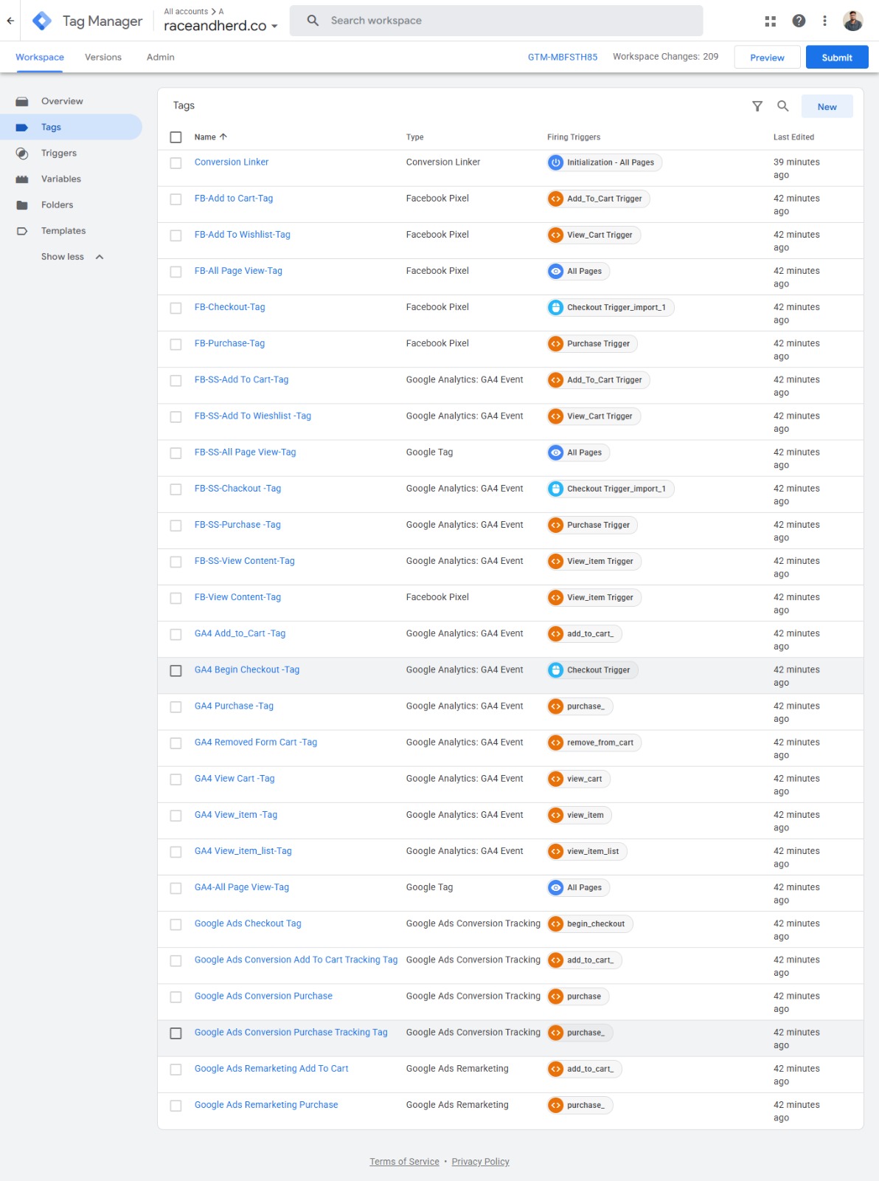Click the All accounts breadcrumb
Viewport: 879px width, 1181px height.
[186, 11]
